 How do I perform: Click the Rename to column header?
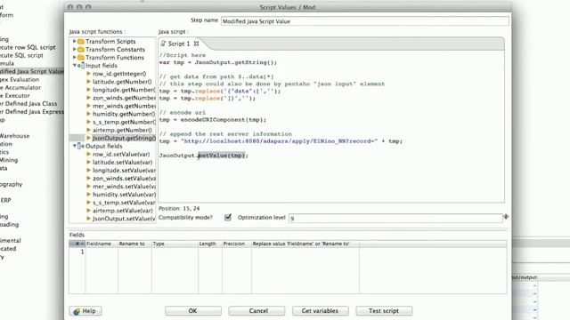click(x=134, y=244)
